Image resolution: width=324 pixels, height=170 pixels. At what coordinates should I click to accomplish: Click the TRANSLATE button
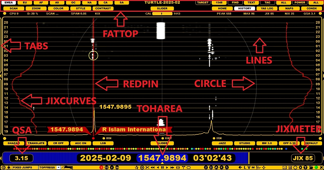coord(36,143)
